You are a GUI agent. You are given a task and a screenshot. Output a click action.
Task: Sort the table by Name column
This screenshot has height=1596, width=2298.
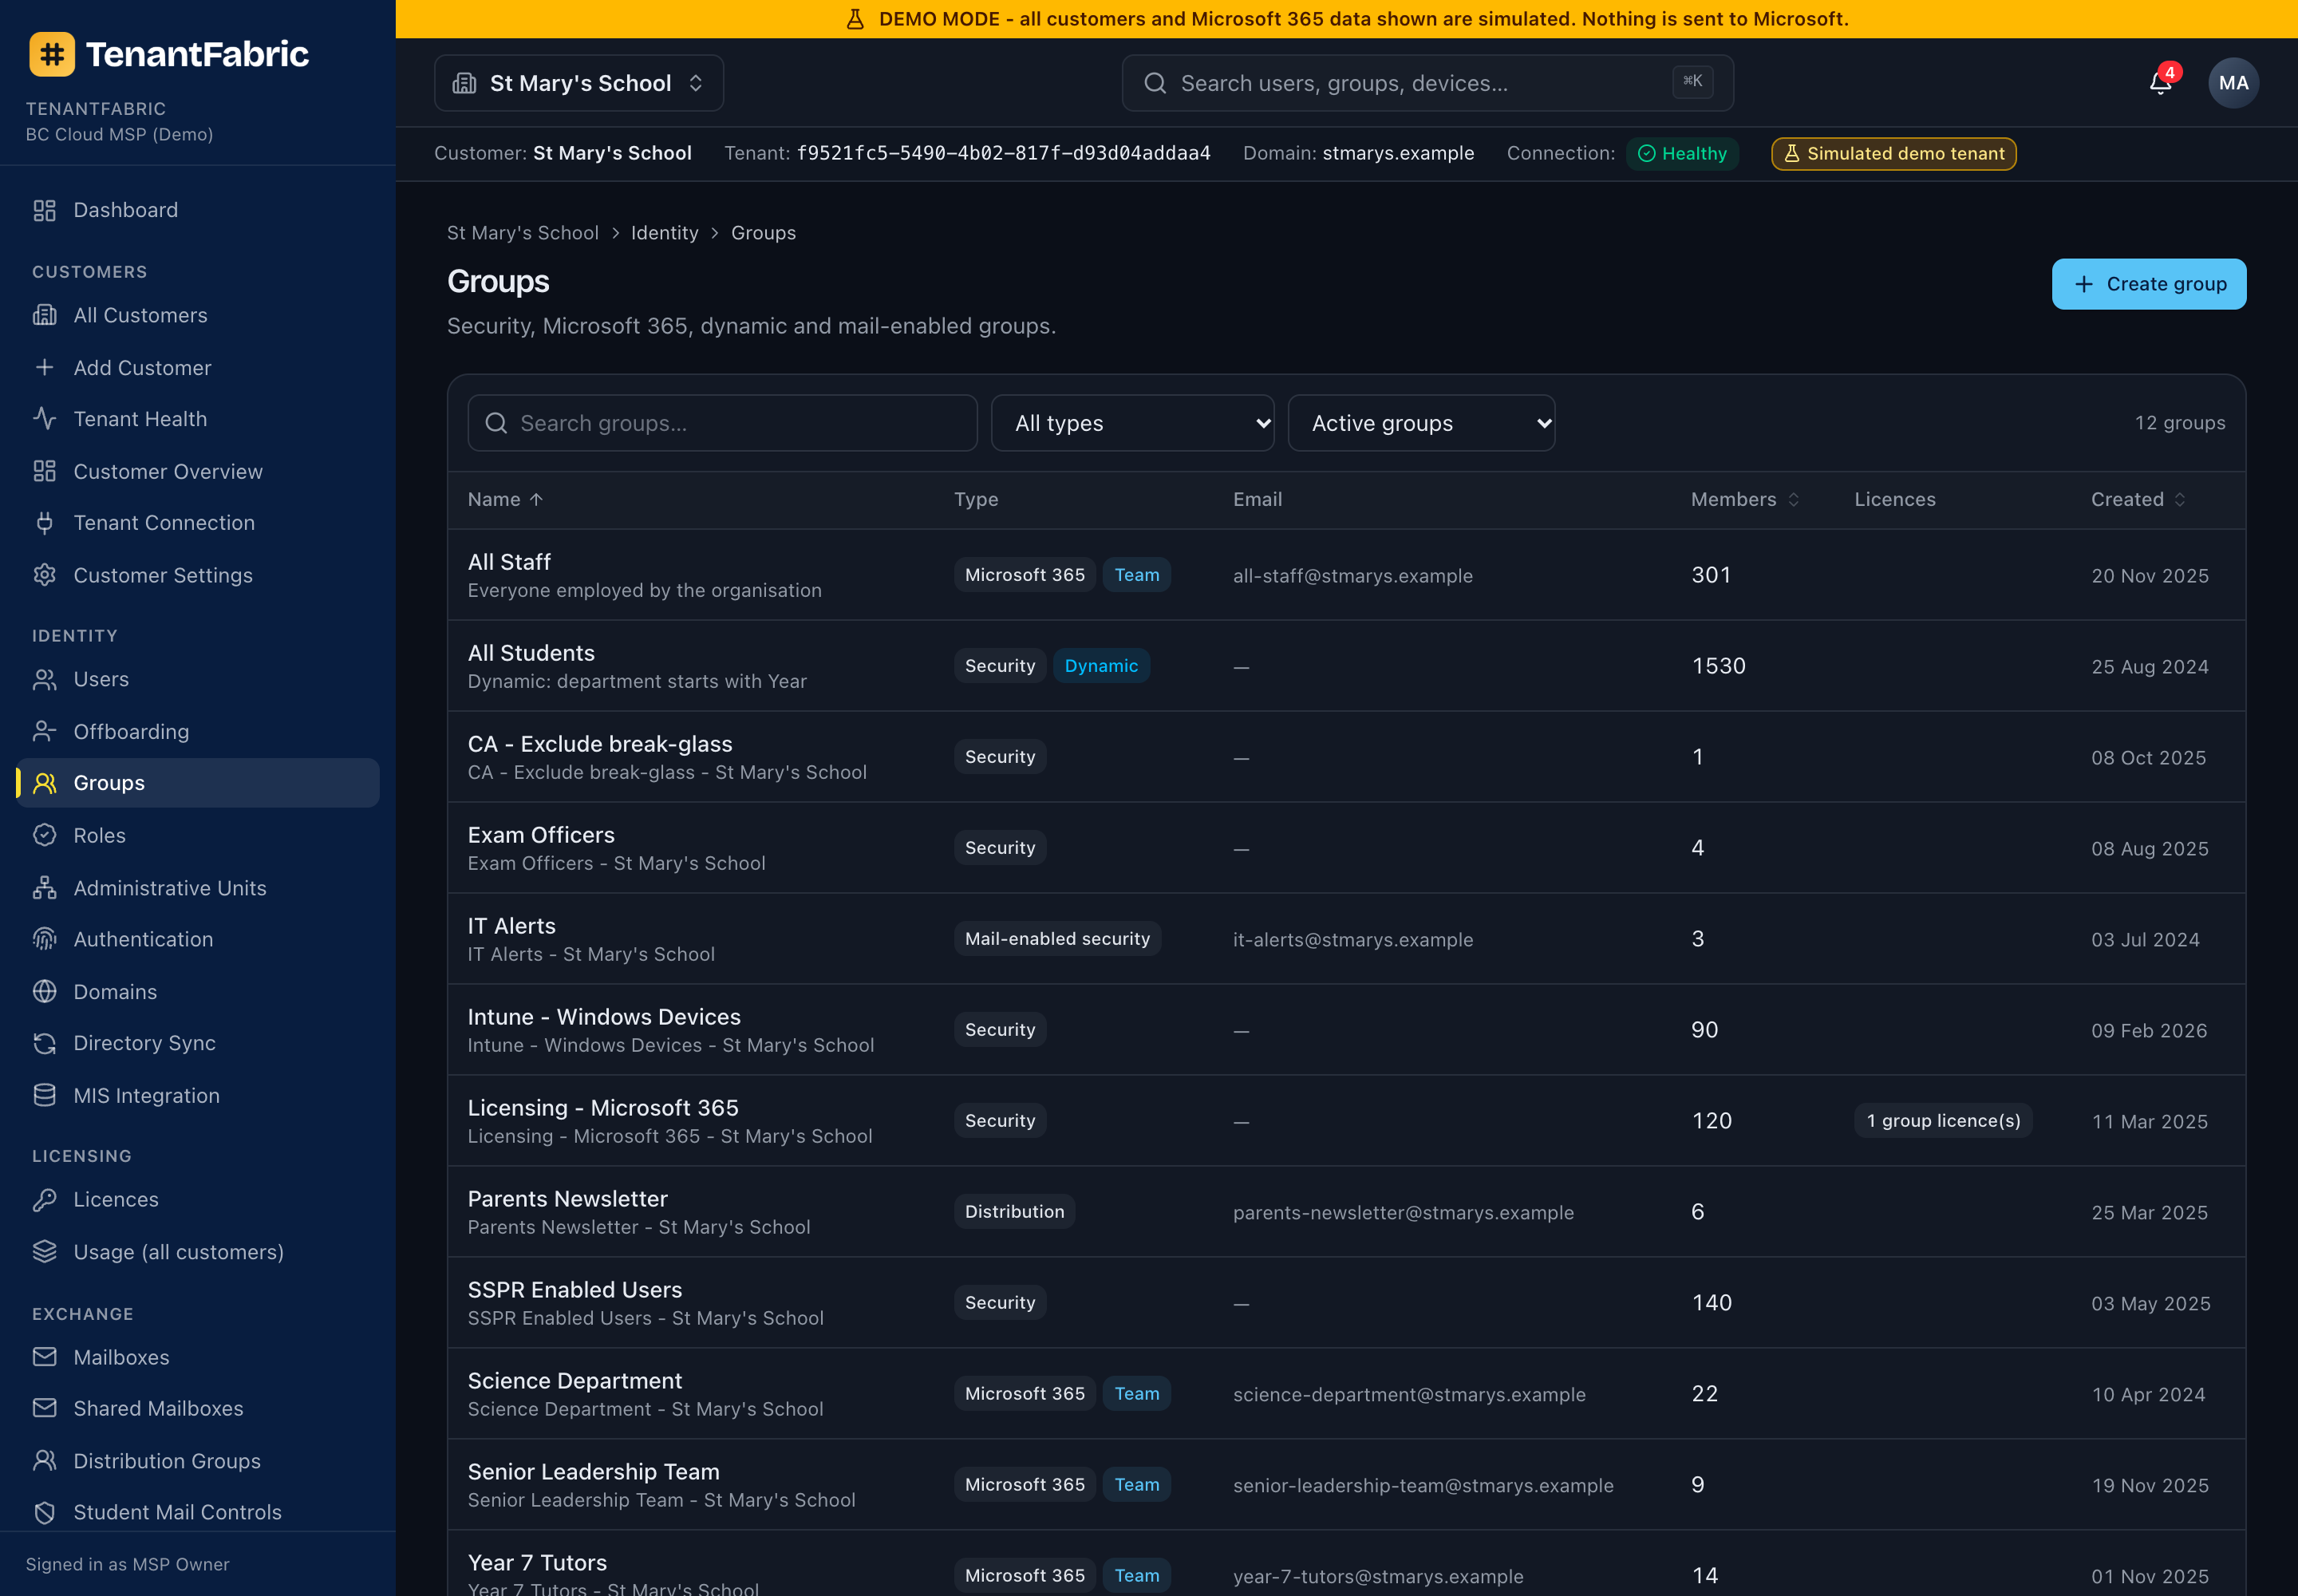[505, 499]
